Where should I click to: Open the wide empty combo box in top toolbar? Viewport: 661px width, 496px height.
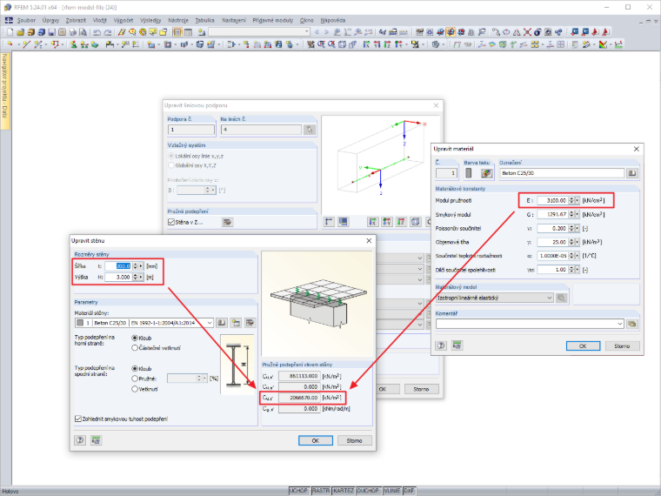click(x=259, y=32)
